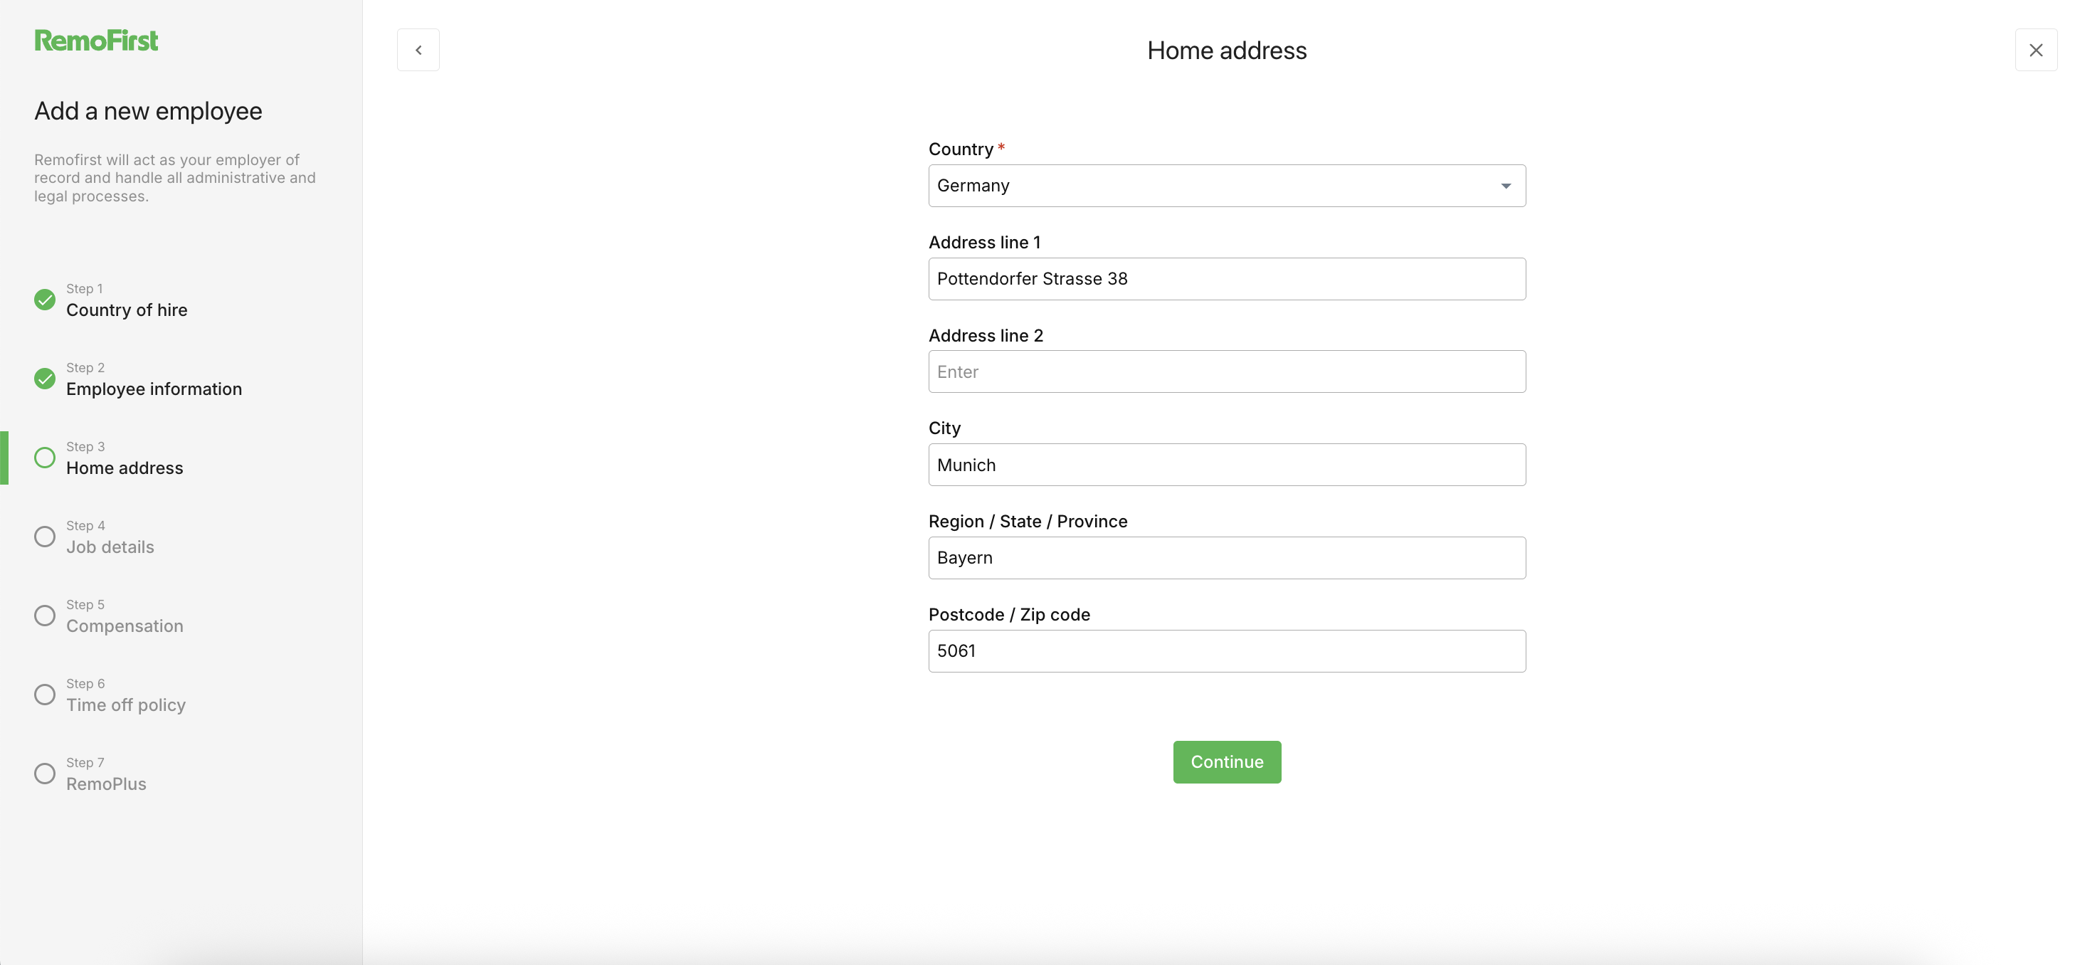Open Step 2 Employee information
Image resolution: width=2085 pixels, height=965 pixels.
pos(154,379)
